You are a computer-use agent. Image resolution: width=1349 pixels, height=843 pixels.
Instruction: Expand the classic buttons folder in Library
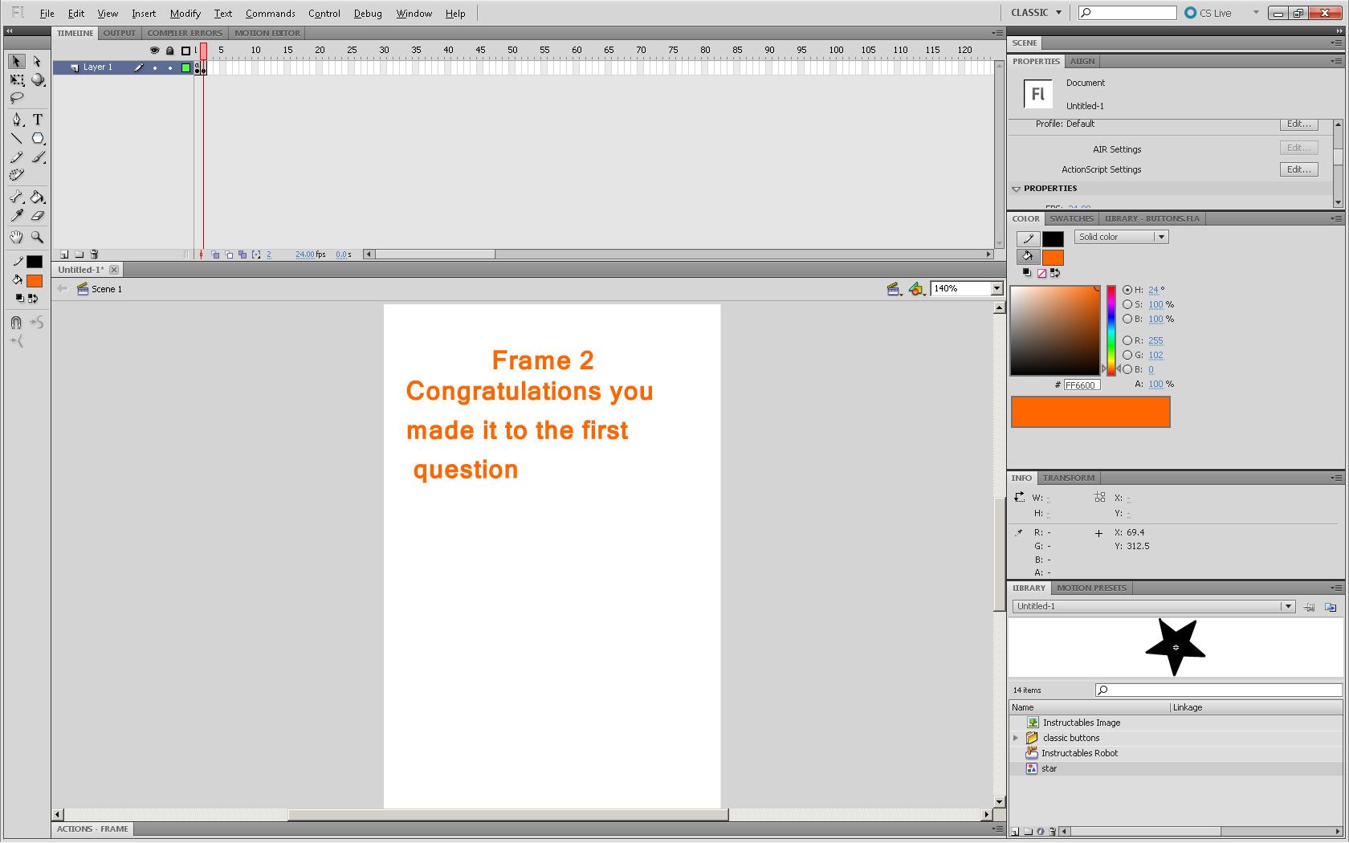pyautogui.click(x=1016, y=737)
